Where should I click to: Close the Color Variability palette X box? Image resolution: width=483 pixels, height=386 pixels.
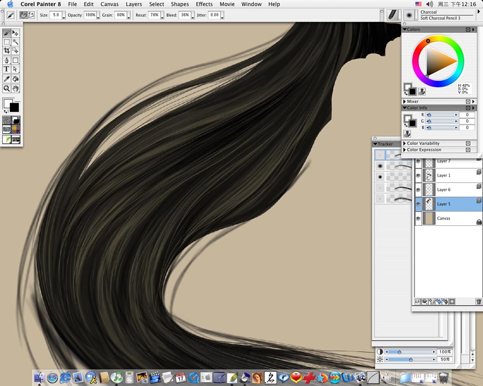pos(468,143)
